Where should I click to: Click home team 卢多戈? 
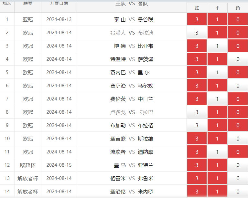(118, 112)
